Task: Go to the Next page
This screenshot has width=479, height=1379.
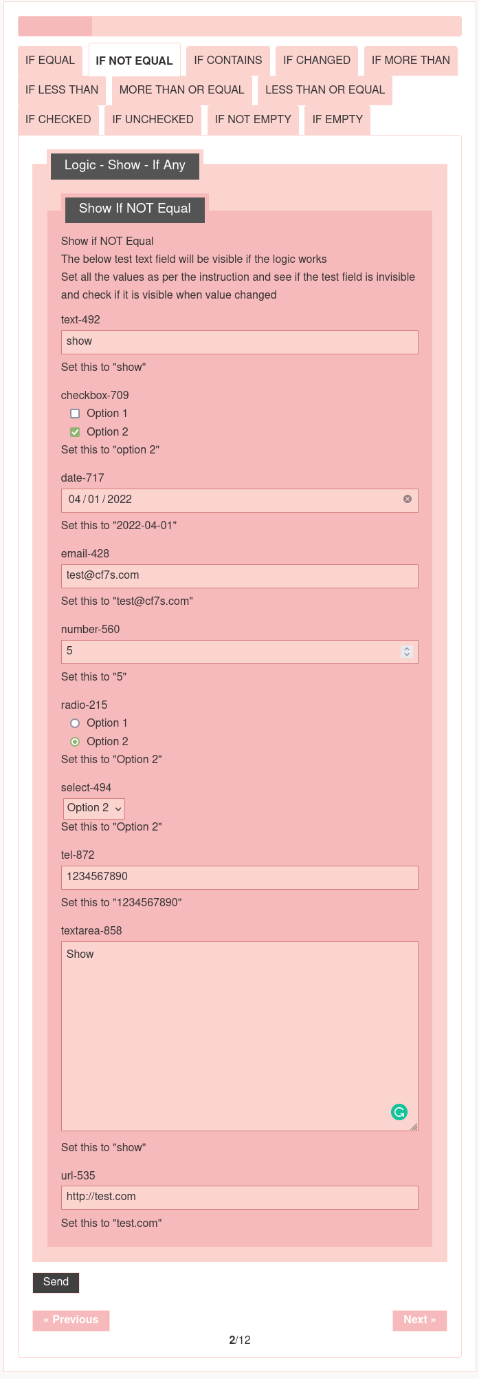Action: coord(419,1320)
